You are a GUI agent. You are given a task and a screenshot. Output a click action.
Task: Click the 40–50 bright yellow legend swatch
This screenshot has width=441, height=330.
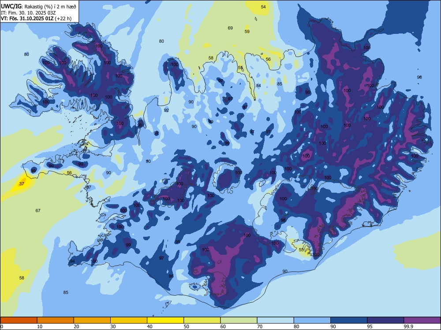165,320
